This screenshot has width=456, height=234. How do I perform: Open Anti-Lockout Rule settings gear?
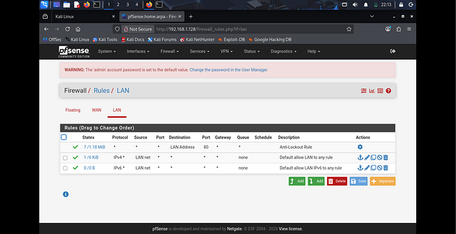(x=360, y=147)
